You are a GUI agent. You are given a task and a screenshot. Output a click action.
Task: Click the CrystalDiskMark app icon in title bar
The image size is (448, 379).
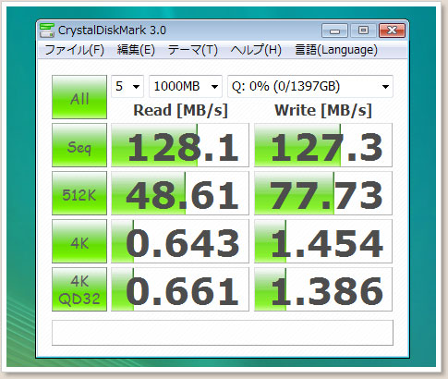(x=47, y=31)
